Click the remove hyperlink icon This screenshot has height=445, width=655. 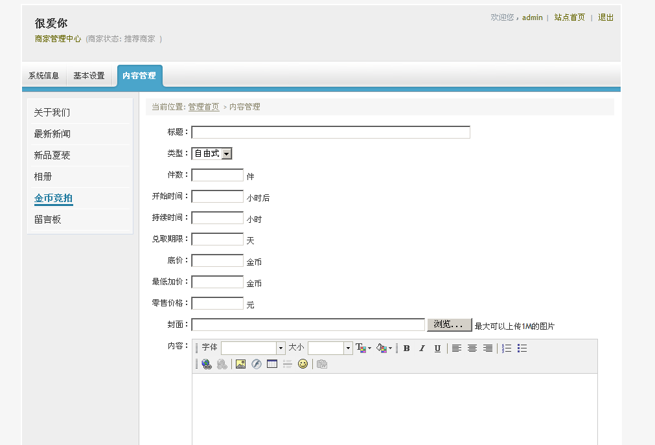coord(222,364)
